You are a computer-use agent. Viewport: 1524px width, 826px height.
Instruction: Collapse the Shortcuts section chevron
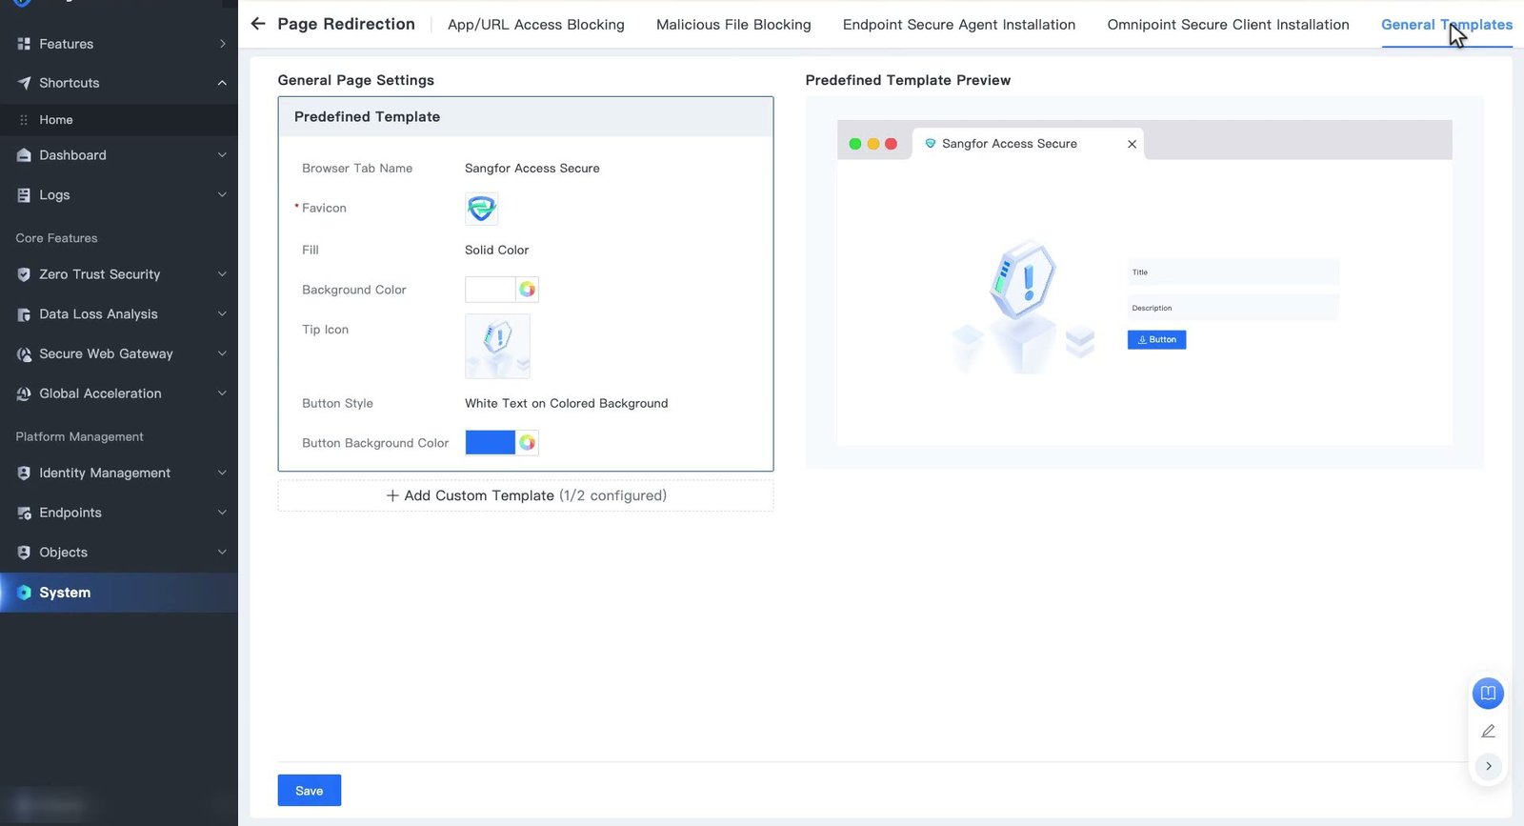(222, 83)
